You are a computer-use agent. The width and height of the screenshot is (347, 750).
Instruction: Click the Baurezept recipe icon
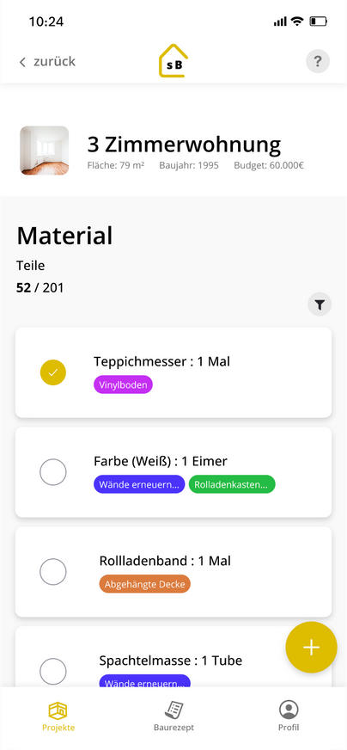click(174, 710)
